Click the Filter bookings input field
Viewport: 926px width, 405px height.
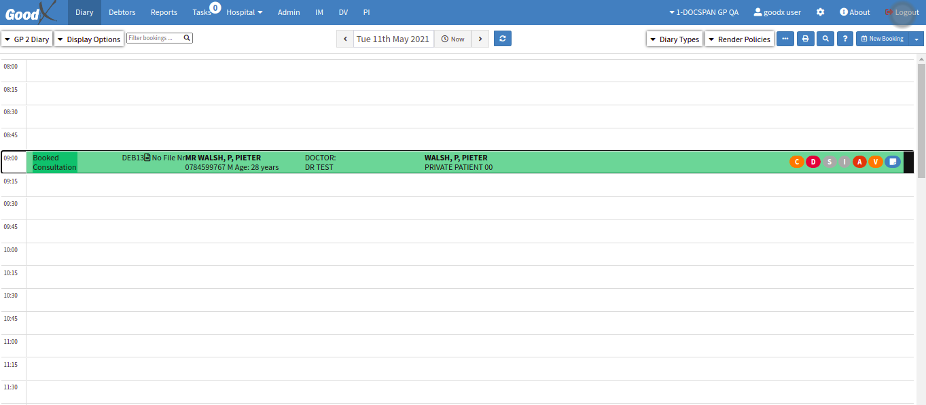(154, 38)
